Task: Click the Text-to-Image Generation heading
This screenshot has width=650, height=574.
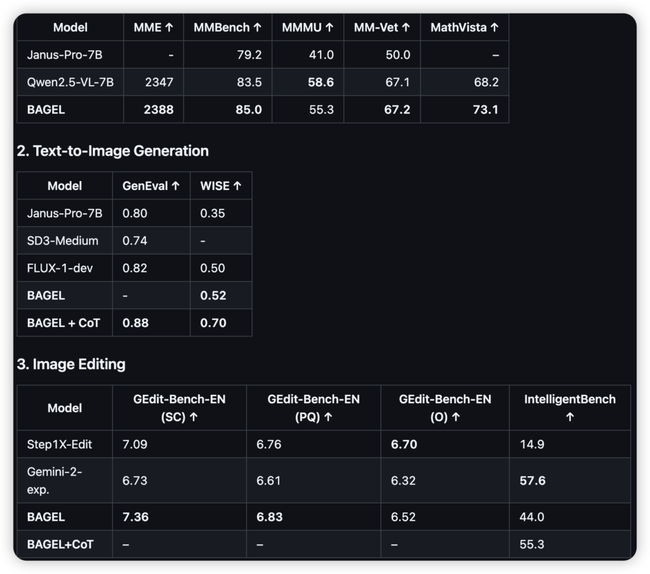Action: (x=113, y=150)
